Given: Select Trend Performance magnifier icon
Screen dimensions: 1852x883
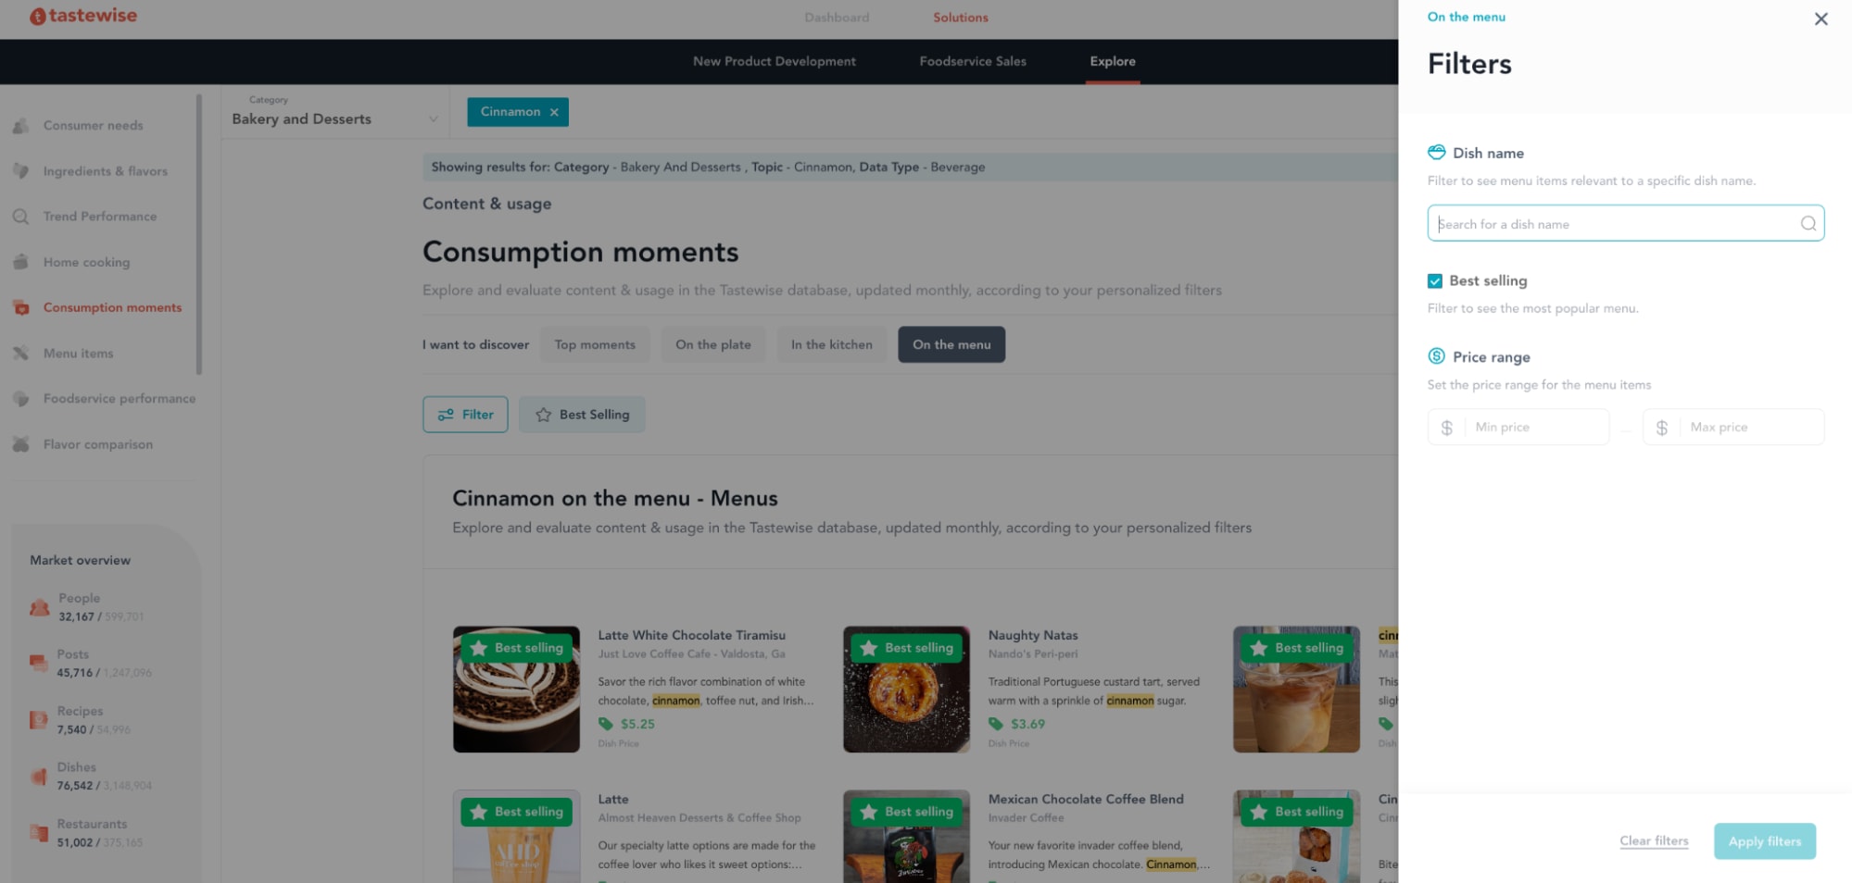Looking at the screenshot, I should click(x=21, y=217).
